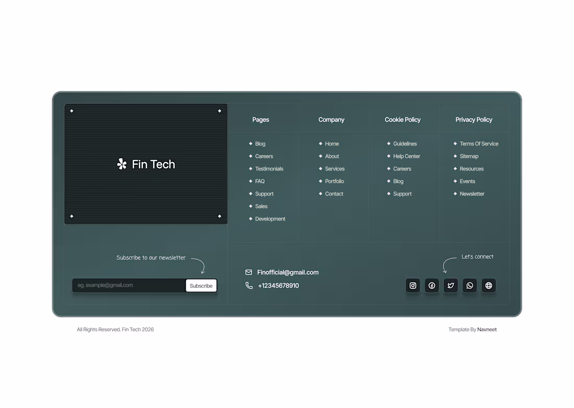Open Blog under Cookie Policy
The height and width of the screenshot is (408, 574).
tap(398, 181)
